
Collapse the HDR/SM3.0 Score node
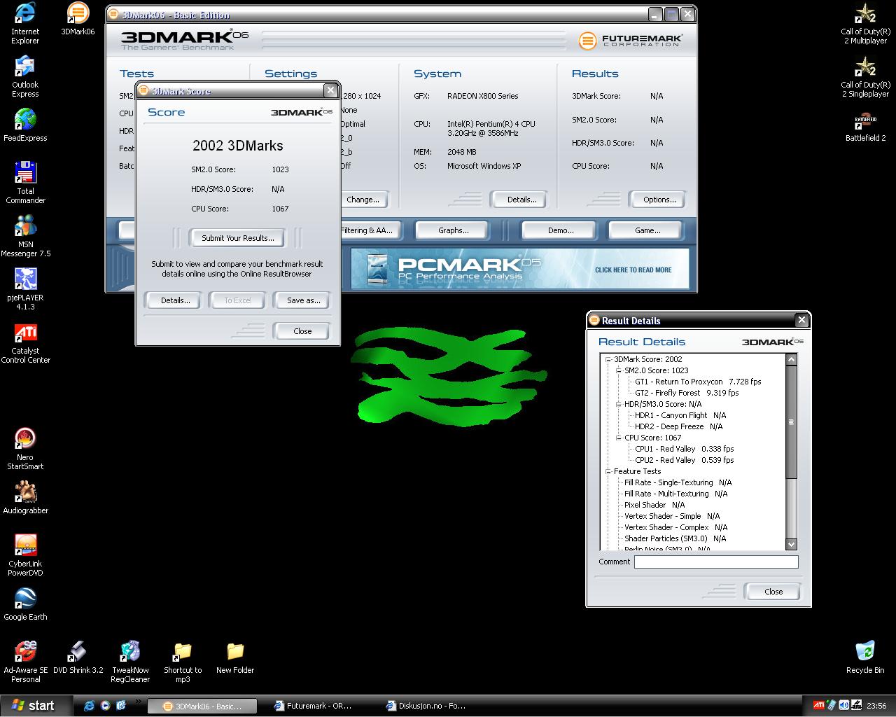coord(619,404)
